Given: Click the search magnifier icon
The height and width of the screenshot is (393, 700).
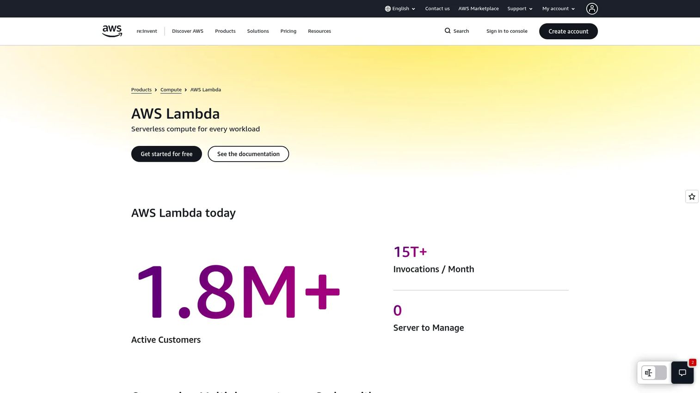Looking at the screenshot, I should point(448,31).
